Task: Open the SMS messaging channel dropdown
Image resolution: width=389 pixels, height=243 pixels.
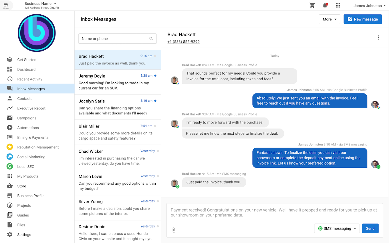Action: [x=337, y=228]
